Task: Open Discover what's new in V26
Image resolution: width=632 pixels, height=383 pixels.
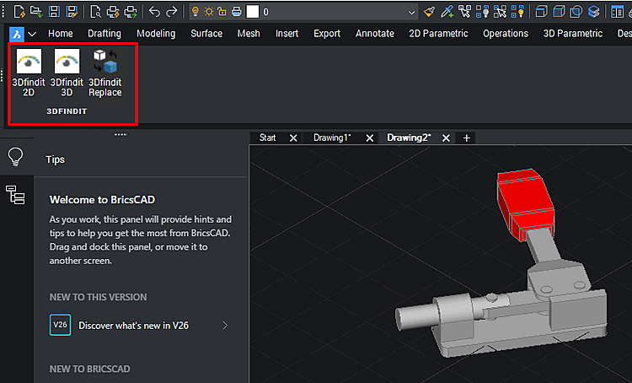Action: (133, 326)
